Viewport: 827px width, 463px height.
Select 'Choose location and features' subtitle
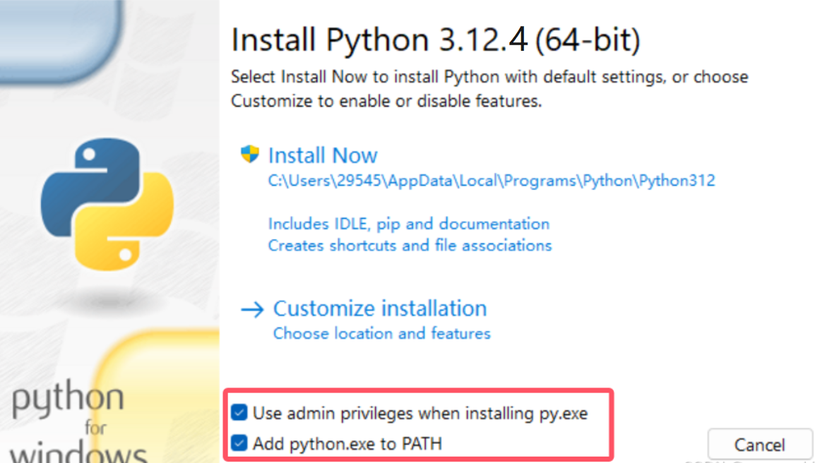pyautogui.click(x=381, y=333)
